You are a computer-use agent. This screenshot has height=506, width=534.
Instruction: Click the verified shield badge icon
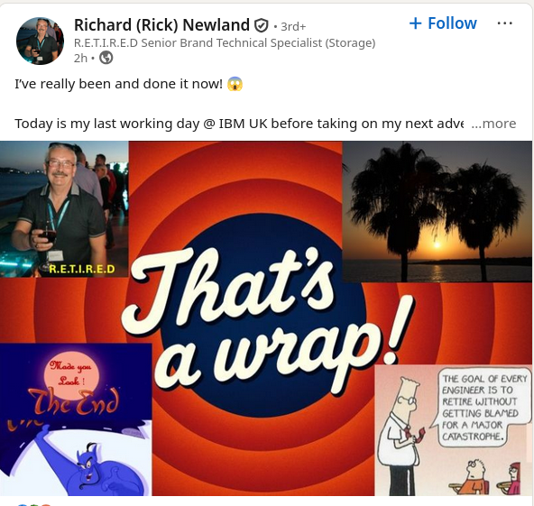coord(262,25)
